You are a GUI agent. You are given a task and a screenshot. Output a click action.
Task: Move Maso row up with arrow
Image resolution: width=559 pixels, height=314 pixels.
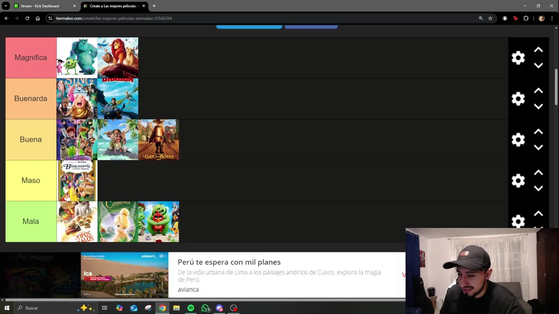coord(538,173)
